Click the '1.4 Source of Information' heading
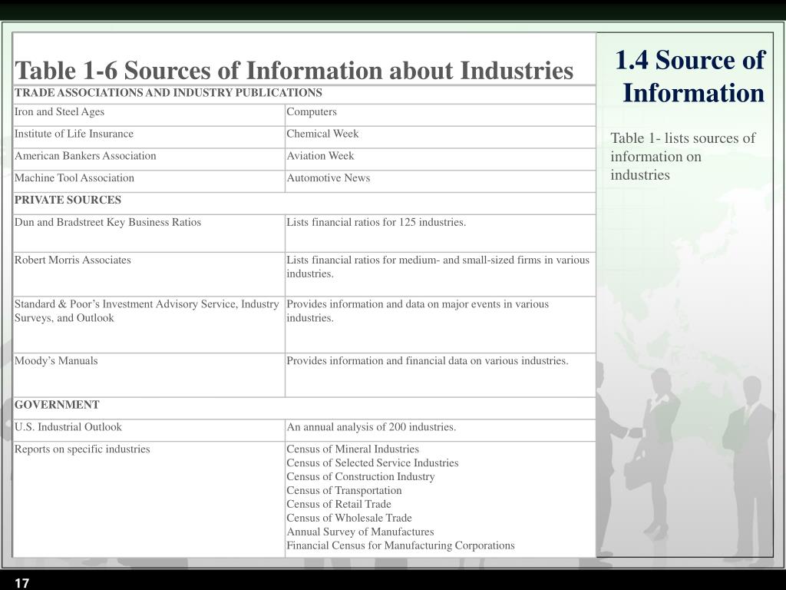This screenshot has width=786, height=590. 690,76
